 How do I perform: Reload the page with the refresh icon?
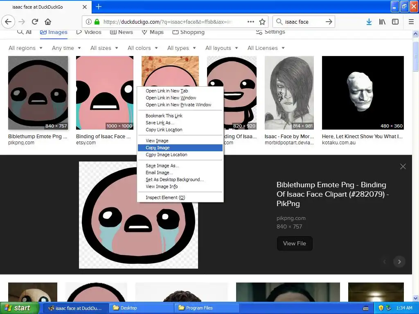coord(35,22)
